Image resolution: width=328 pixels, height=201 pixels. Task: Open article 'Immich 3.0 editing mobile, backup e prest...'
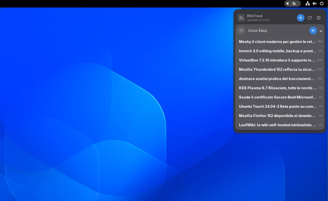pyautogui.click(x=280, y=51)
